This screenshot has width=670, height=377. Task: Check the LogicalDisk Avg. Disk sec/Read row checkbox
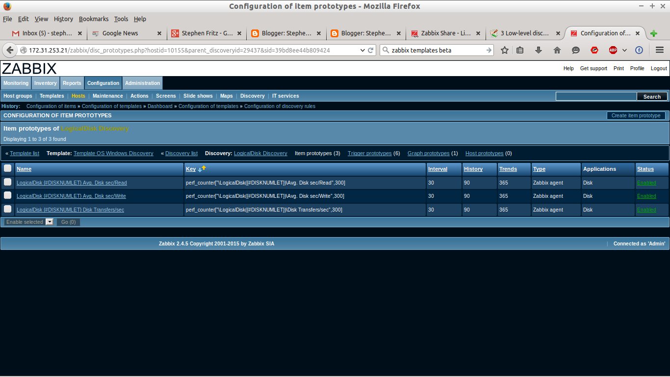(7, 182)
